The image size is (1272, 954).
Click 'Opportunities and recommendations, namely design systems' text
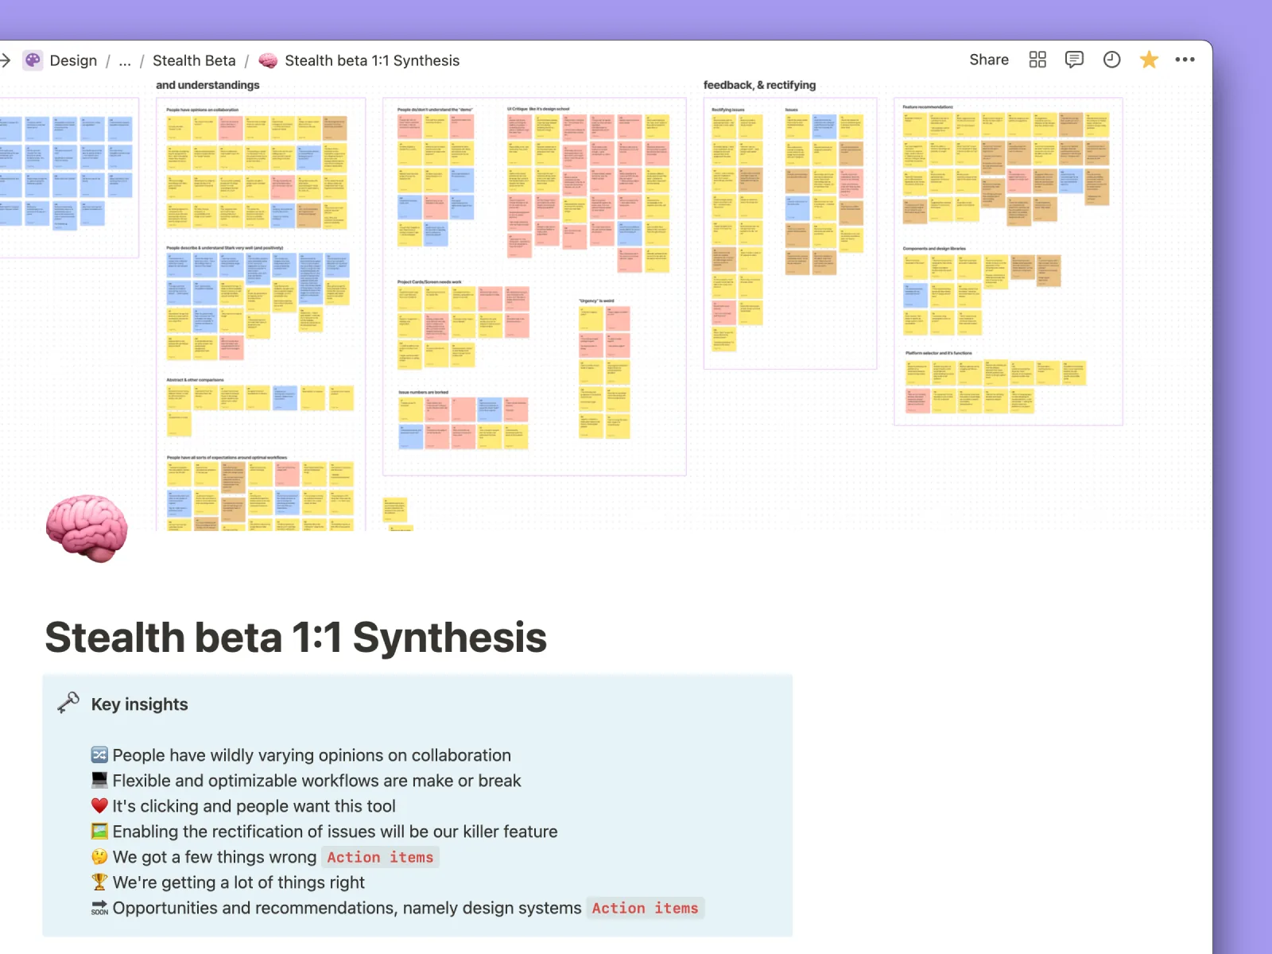(347, 908)
